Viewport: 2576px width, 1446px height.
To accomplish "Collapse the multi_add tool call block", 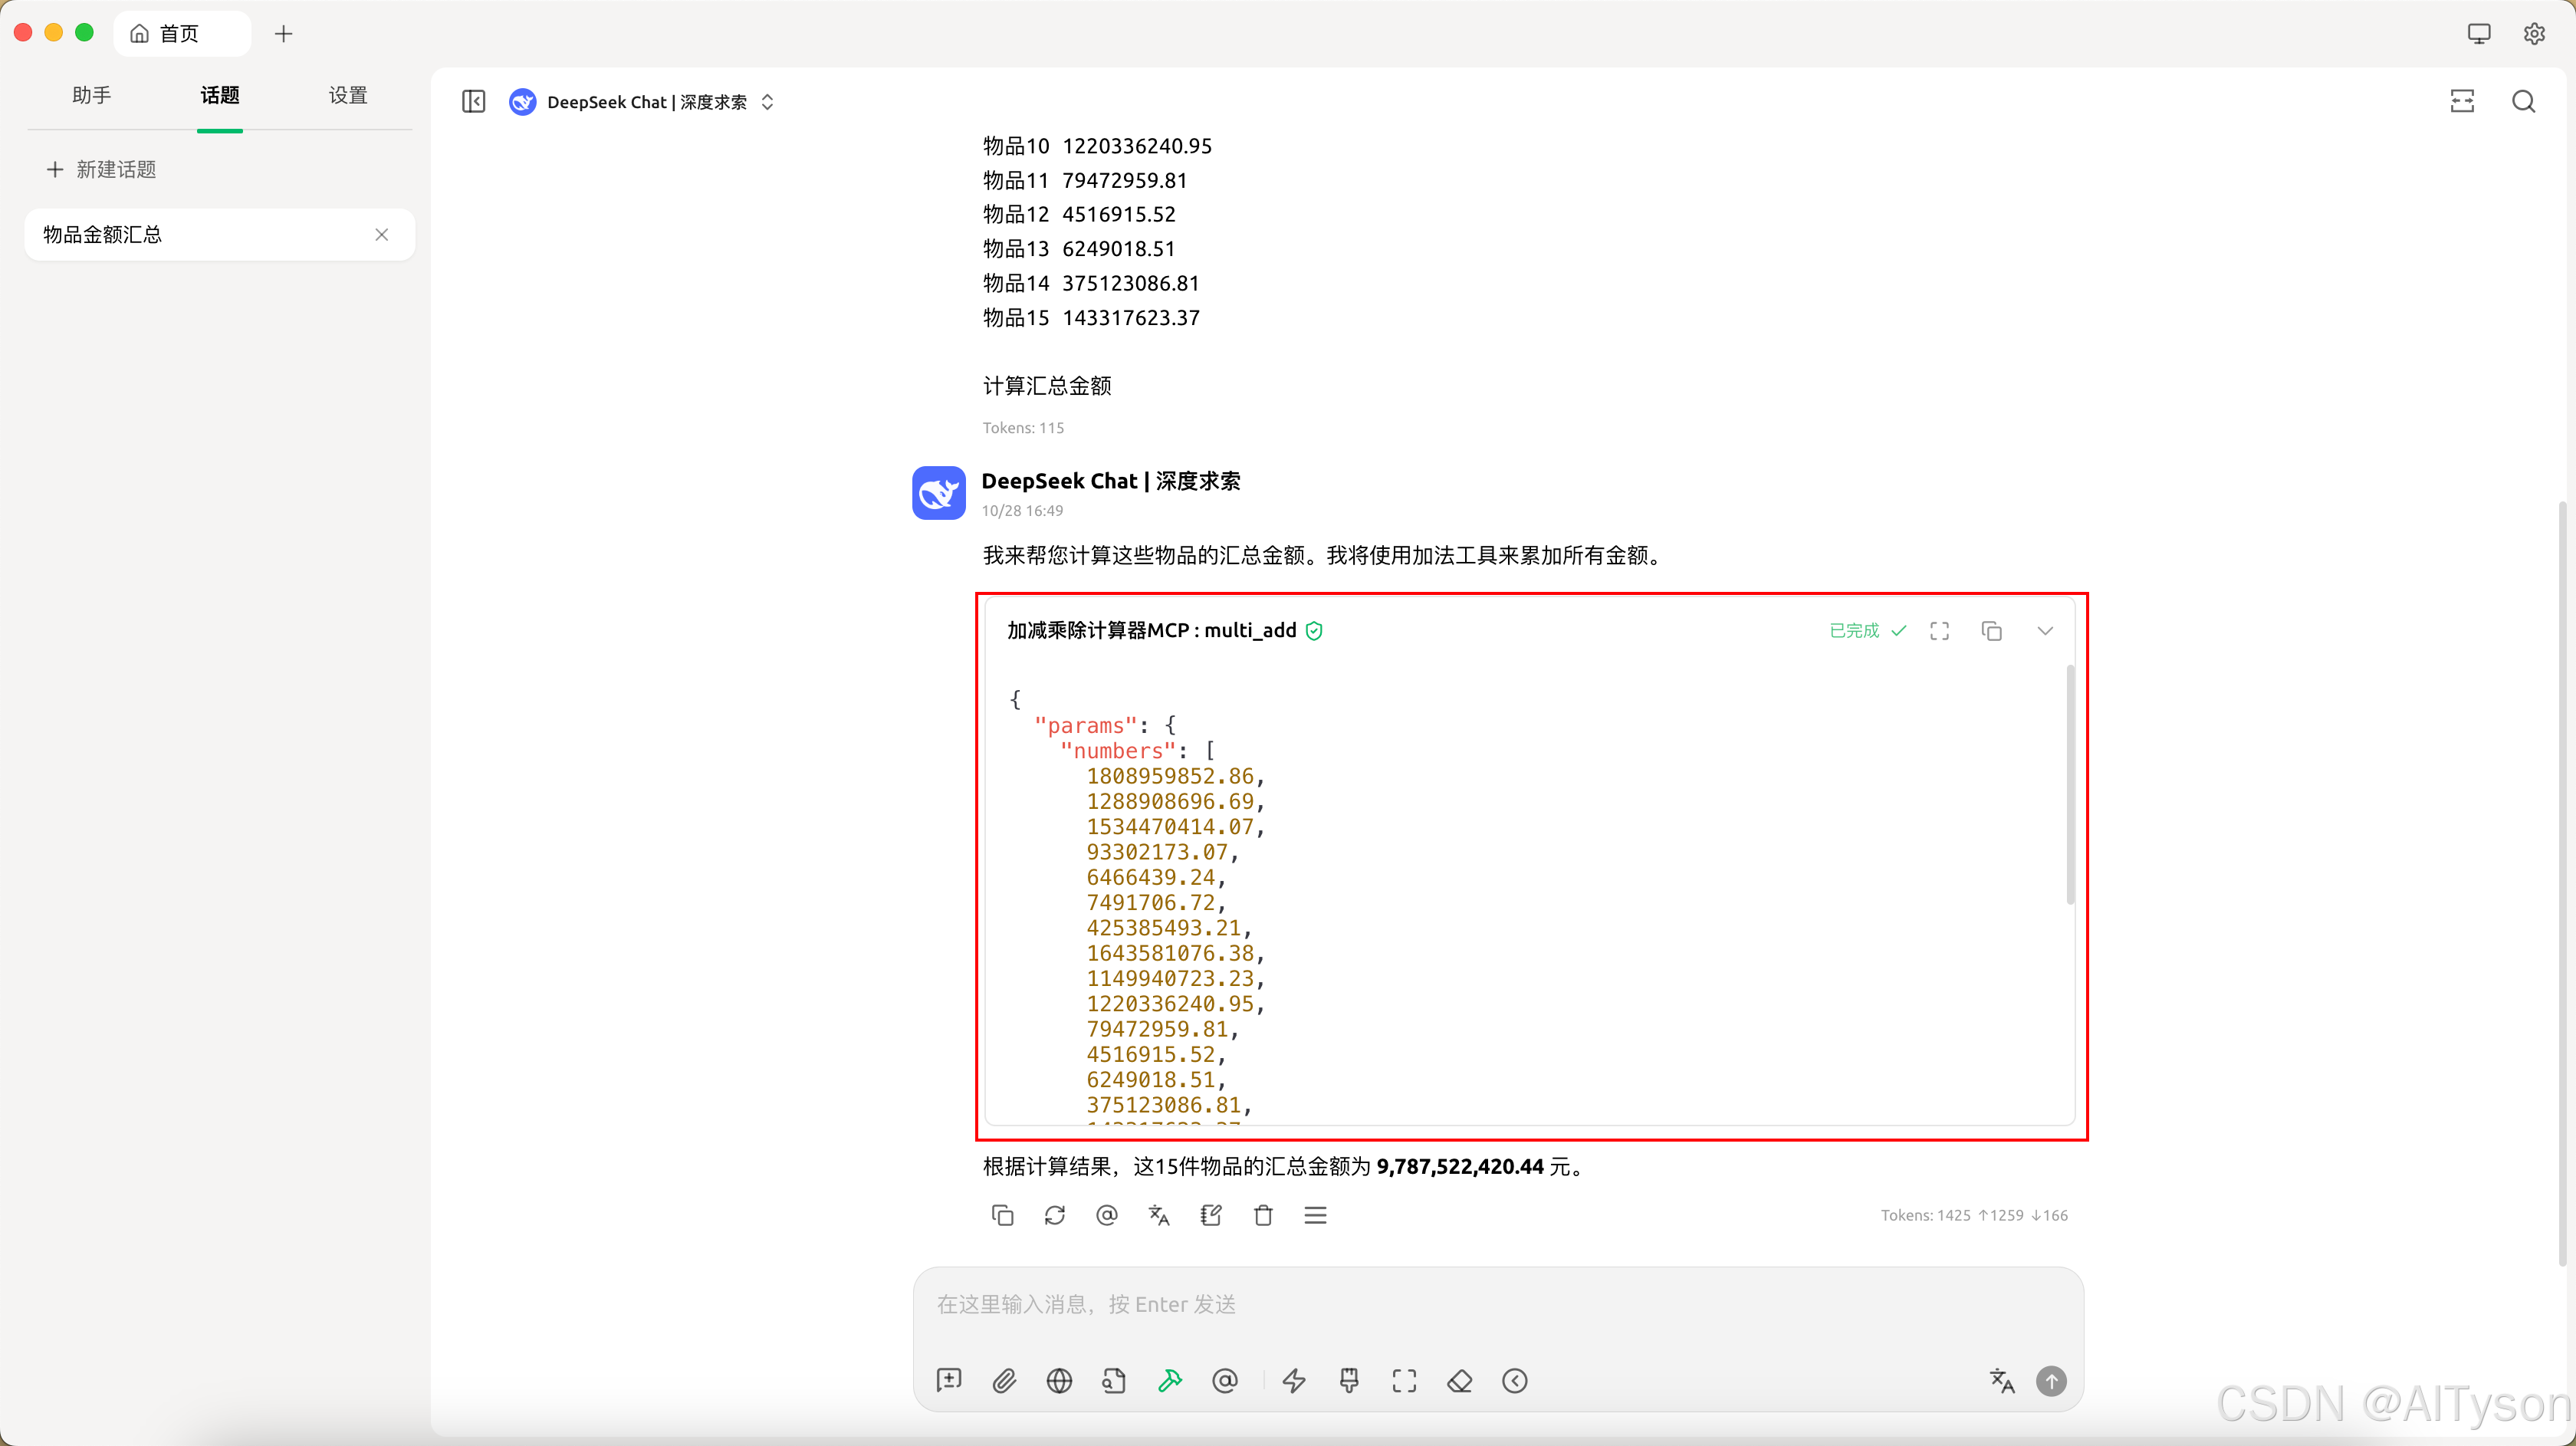I will 2045,631.
